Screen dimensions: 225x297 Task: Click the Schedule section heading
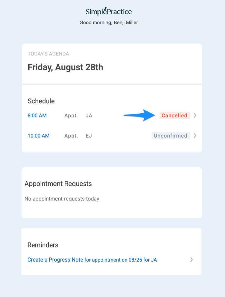[x=41, y=101]
